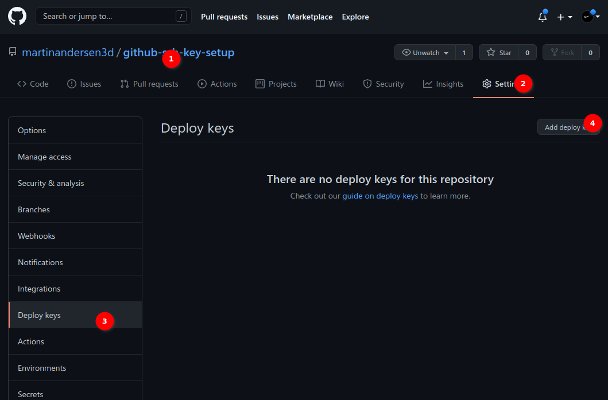Viewport: 608px width, 400px height.
Task: Click the repository book icon
Action: [13, 52]
